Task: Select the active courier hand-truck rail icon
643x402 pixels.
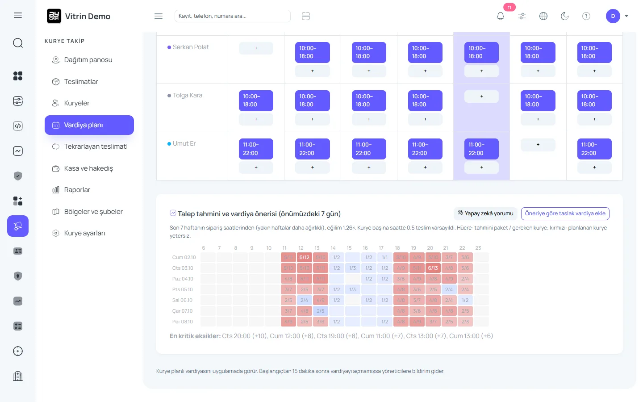Action: coord(18,226)
